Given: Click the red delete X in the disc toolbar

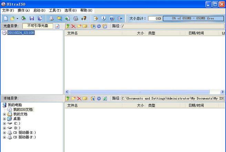Looking at the screenshot, I should click(73, 26).
